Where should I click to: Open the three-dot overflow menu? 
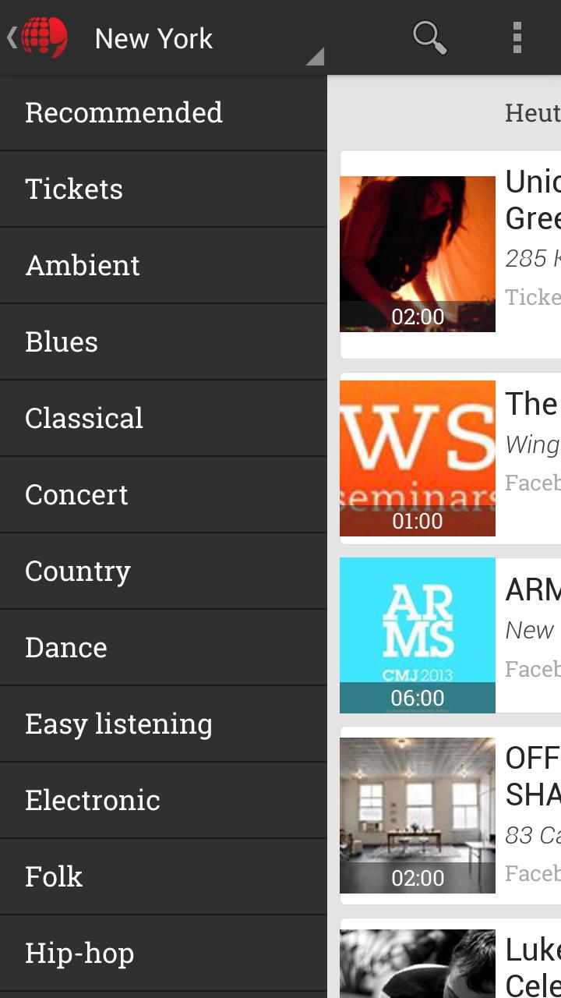coord(517,37)
